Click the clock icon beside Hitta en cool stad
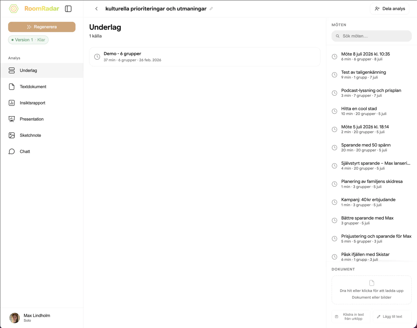This screenshot has width=417, height=328. click(334, 111)
